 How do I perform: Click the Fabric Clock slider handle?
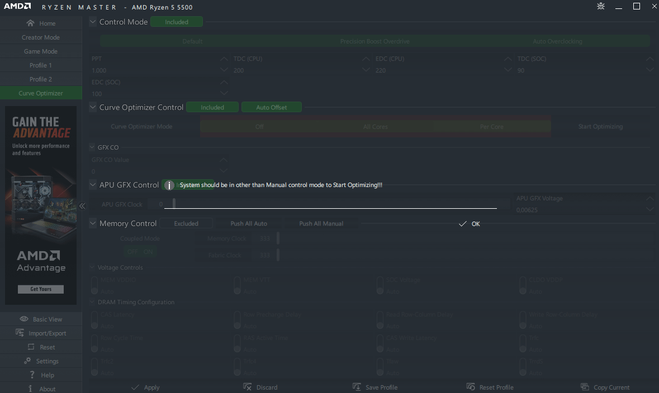[x=278, y=255]
